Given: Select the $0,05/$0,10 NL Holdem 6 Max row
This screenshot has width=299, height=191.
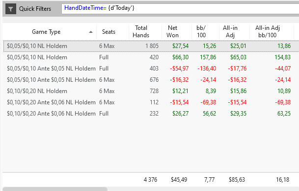Looking at the screenshot, I should click(151, 46).
